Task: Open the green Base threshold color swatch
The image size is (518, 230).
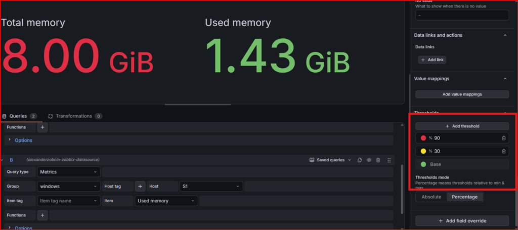Action: [x=423, y=164]
